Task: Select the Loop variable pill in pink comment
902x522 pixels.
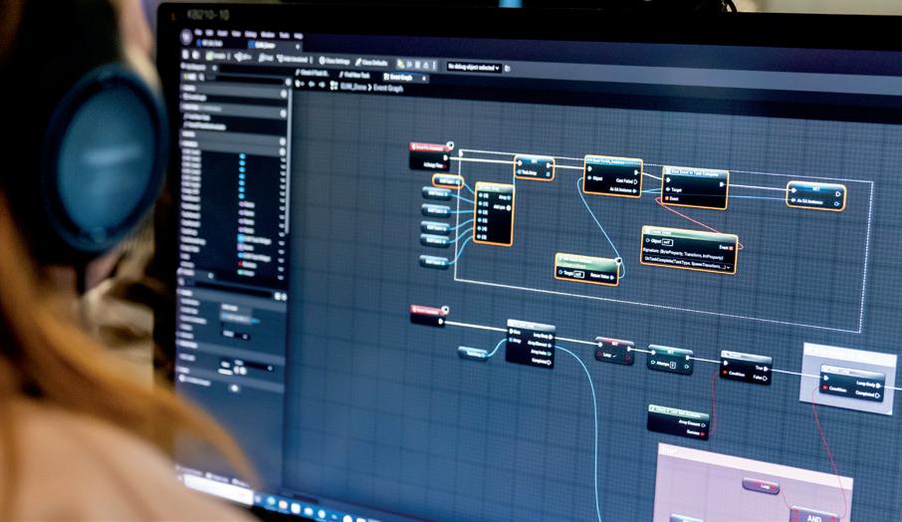Action: coord(761,486)
